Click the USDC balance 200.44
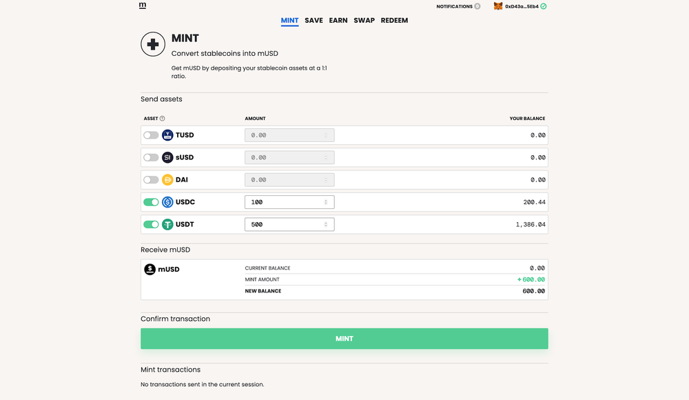This screenshot has width=689, height=400. point(535,202)
